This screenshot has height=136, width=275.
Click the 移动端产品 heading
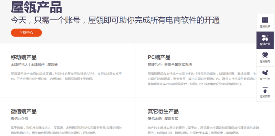(x=24, y=57)
